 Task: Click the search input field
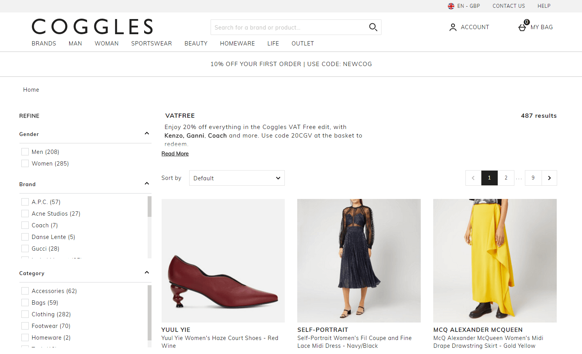[290, 27]
